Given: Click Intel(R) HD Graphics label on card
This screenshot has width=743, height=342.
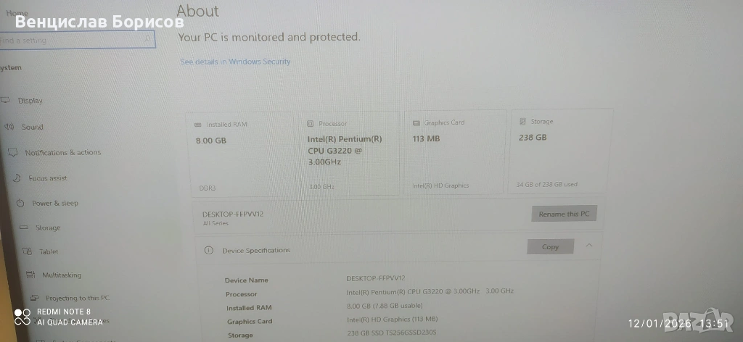Looking at the screenshot, I should point(440,185).
